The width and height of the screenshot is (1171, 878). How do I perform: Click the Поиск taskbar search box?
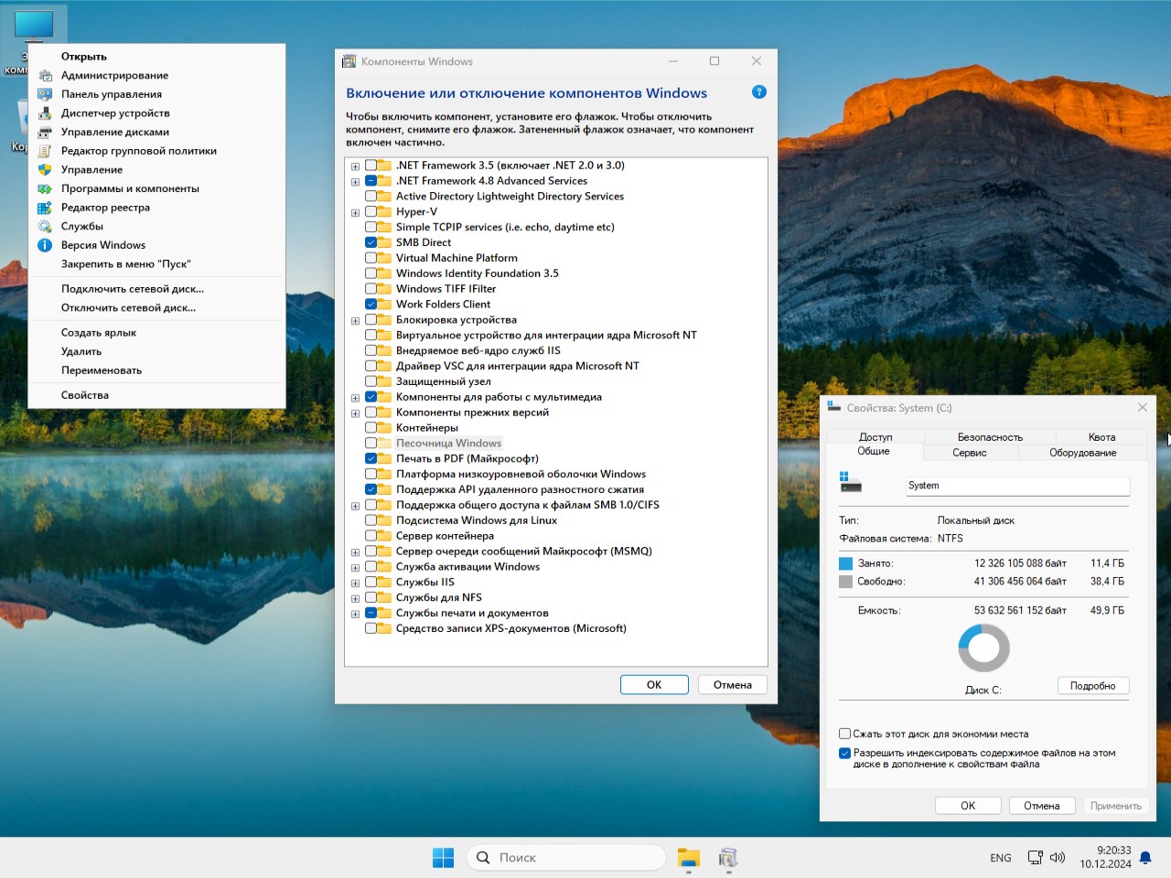click(x=566, y=857)
